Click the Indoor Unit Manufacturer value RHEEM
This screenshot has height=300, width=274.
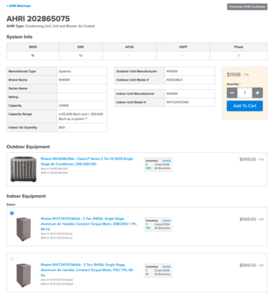click(x=172, y=94)
